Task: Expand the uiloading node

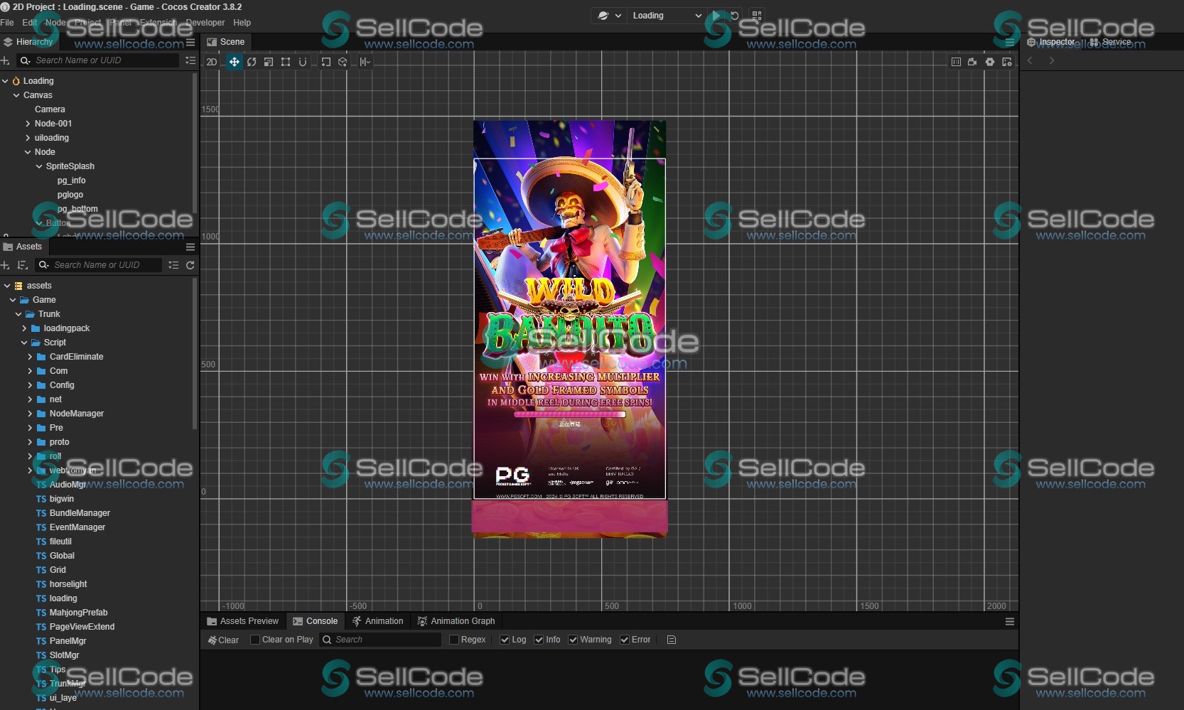Action: tap(28, 138)
